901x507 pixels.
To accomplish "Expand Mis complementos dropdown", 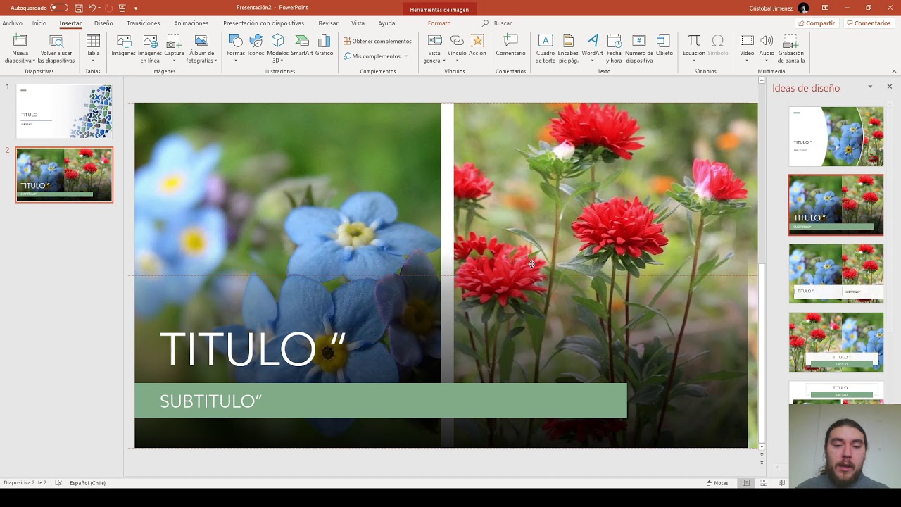I will 406,56.
